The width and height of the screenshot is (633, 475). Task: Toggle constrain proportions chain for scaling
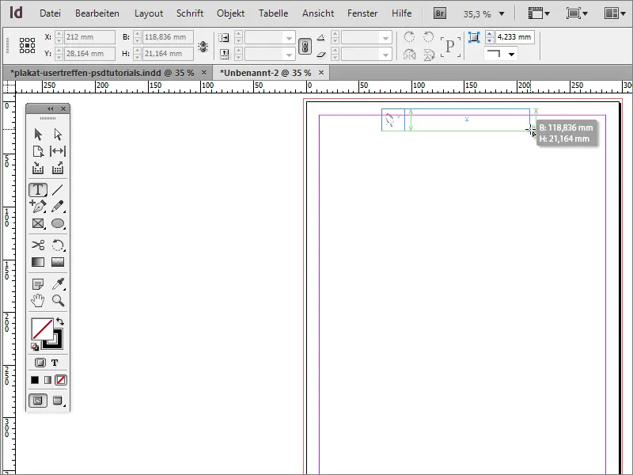(x=305, y=47)
